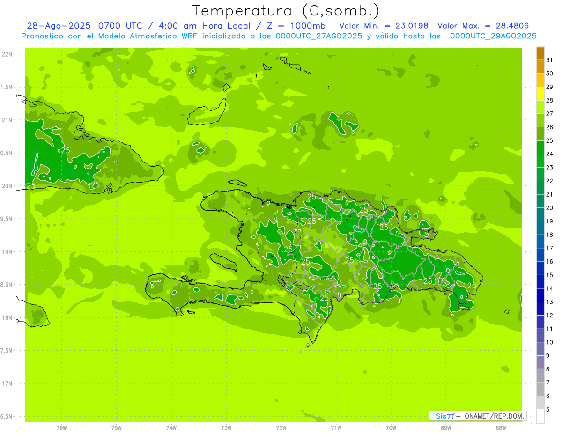Click the validity stamp '0000UTC_29AGO2025'

pos(493,36)
